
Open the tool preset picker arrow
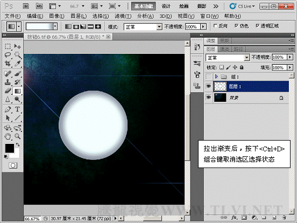(x=19, y=26)
